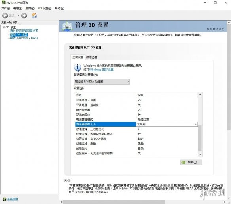Image resolution: width=231 pixels, height=204 pixels.
Task: Click the blue info icon
Action: click(78, 67)
